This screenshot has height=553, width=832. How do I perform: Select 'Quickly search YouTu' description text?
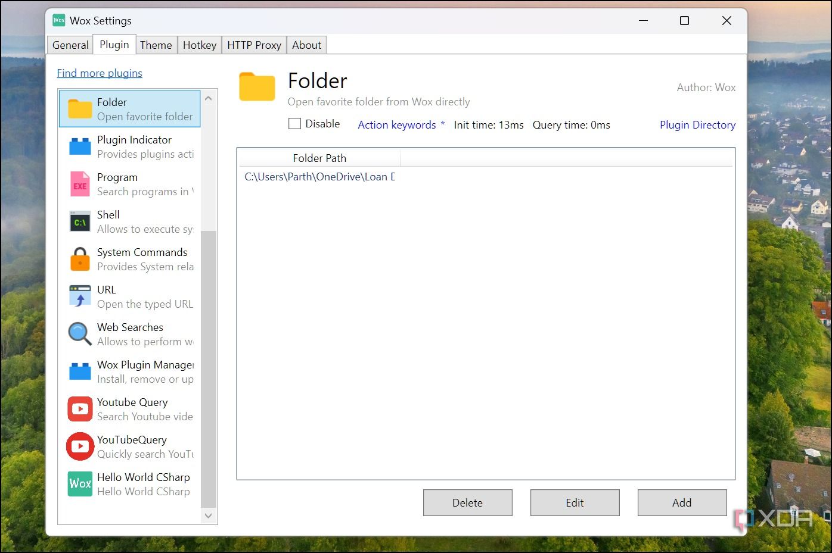pos(145,454)
